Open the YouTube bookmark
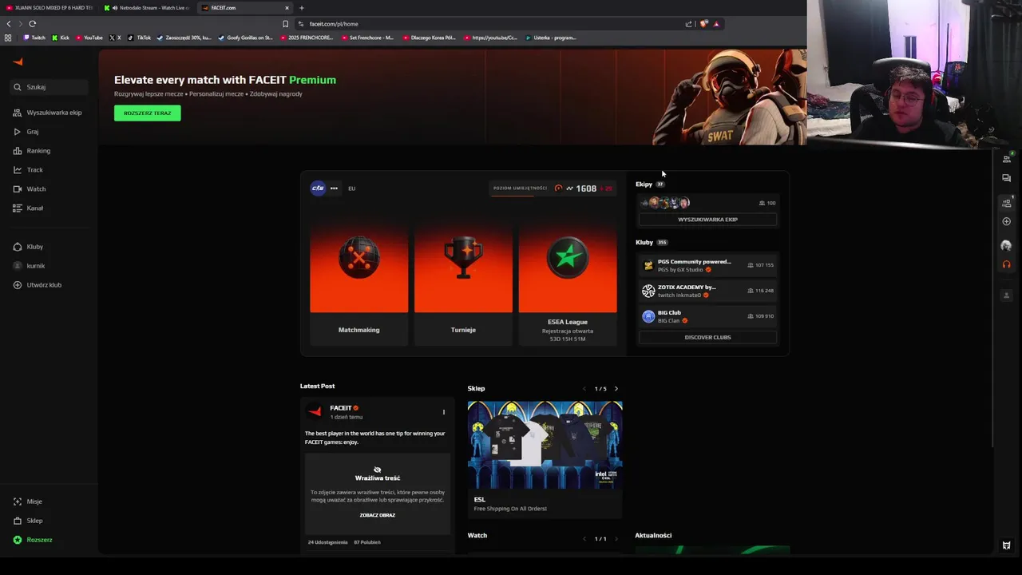This screenshot has width=1022, height=575. (x=89, y=38)
